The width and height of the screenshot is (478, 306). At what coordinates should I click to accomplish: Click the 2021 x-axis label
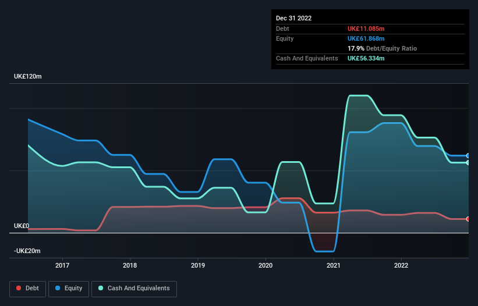click(334, 265)
